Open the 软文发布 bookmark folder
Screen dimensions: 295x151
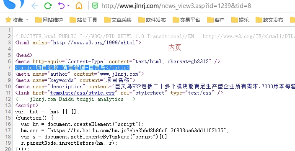click(x=269, y=20)
